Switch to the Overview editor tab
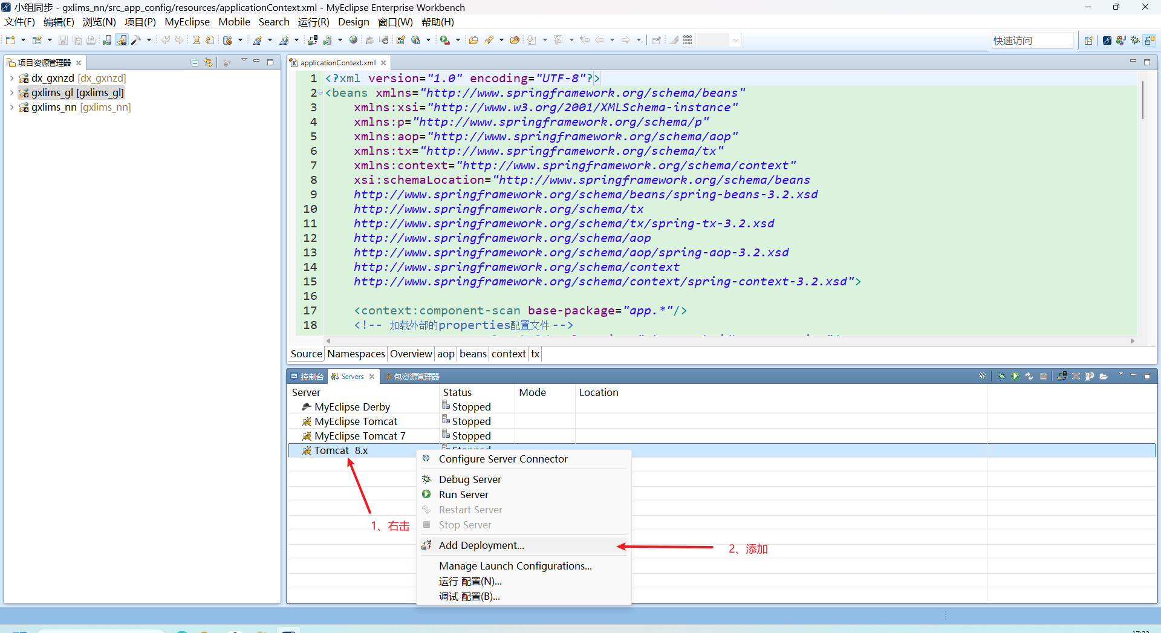The width and height of the screenshot is (1161, 633). [x=411, y=354]
